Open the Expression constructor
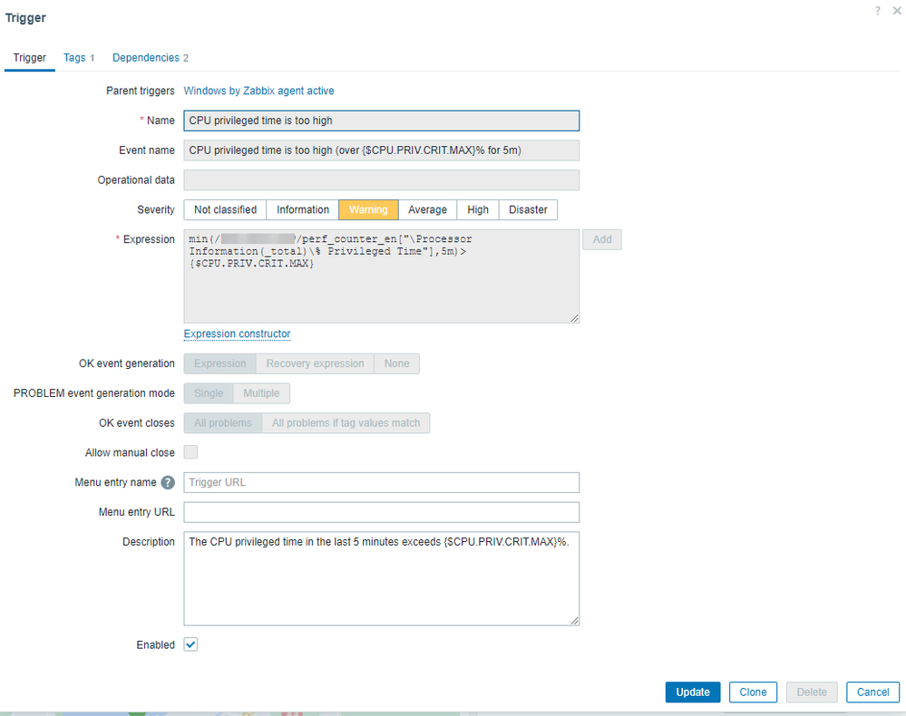Viewport: 906px width, 716px height. coord(237,334)
